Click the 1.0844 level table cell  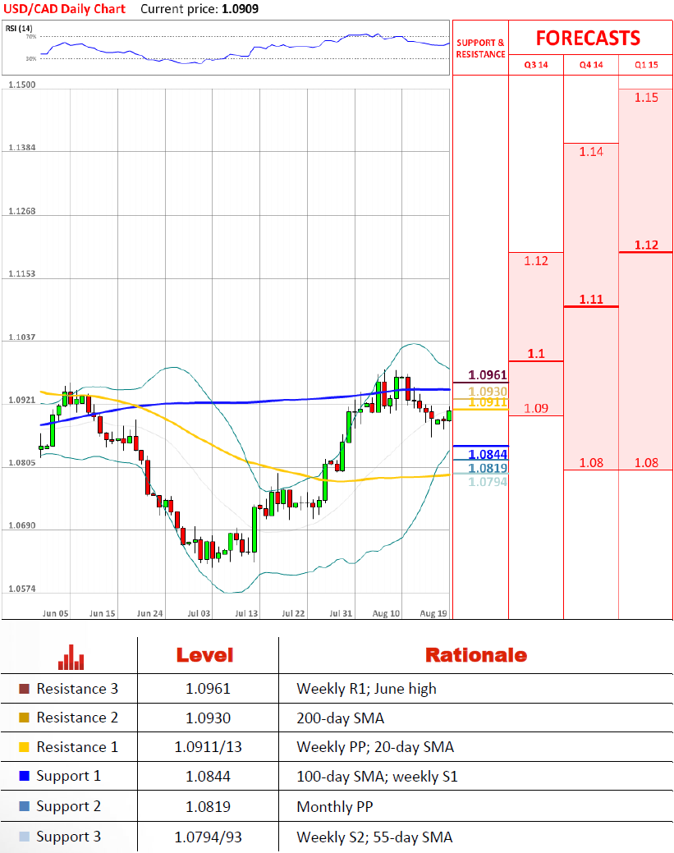208,777
